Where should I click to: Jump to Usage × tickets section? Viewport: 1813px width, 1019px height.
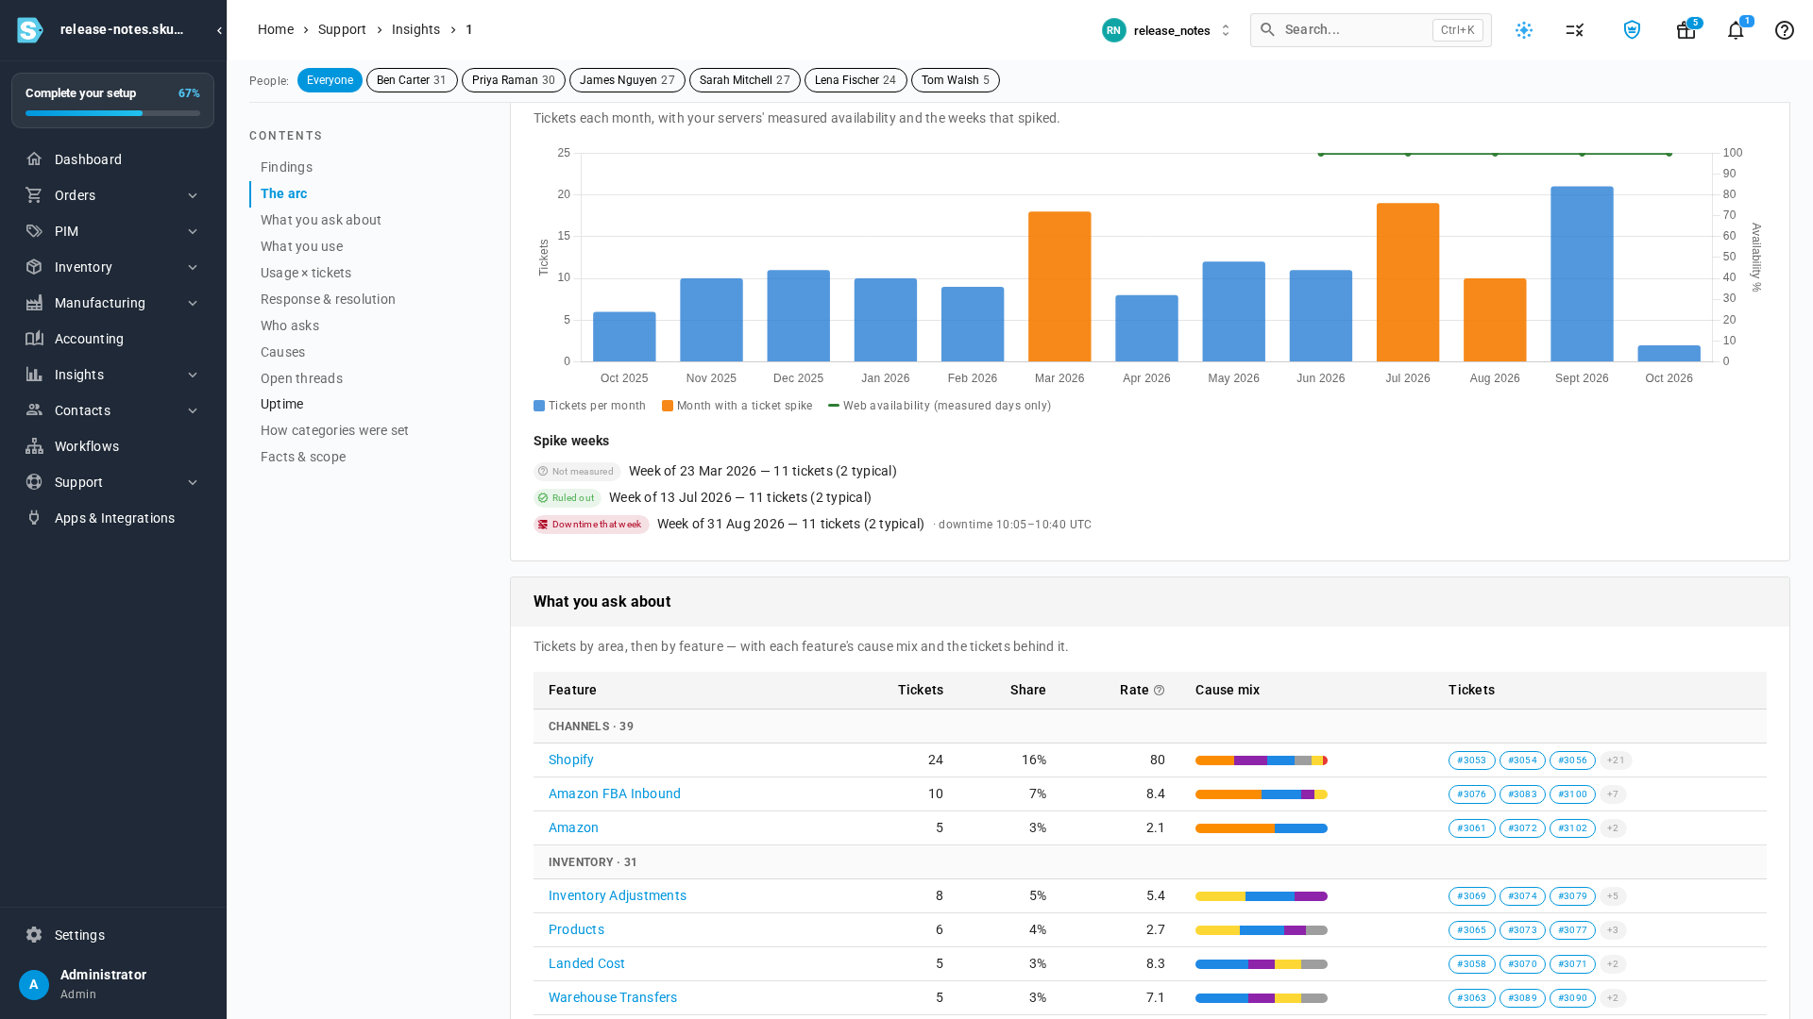tap(306, 273)
